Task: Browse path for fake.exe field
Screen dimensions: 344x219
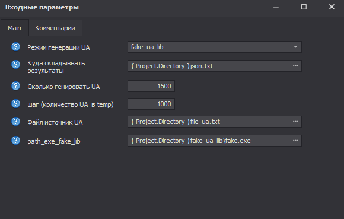Action: coord(295,141)
